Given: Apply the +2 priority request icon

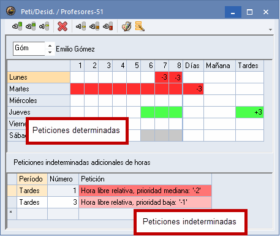Looking at the screenshot, I should coord(31,26).
